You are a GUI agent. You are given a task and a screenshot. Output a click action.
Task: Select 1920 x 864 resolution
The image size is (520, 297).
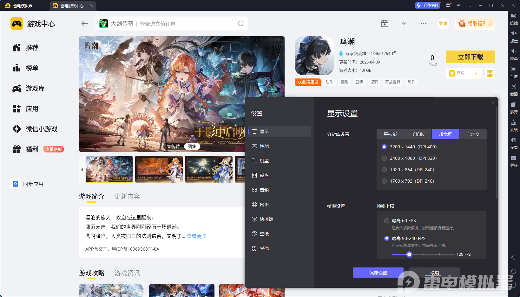pos(384,170)
